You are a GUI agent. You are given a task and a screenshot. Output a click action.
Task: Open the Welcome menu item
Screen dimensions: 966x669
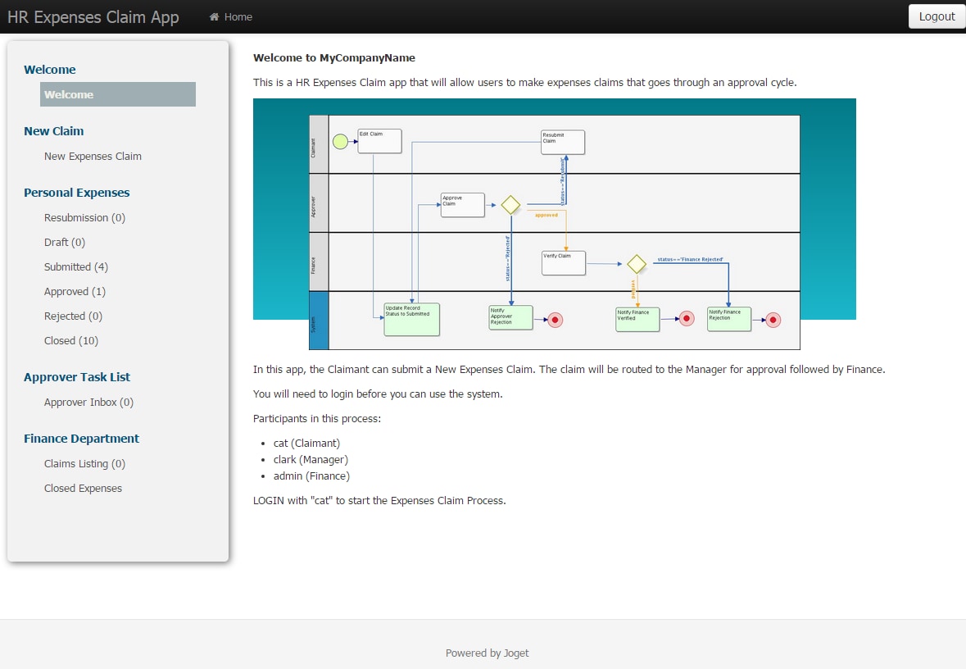click(x=118, y=94)
